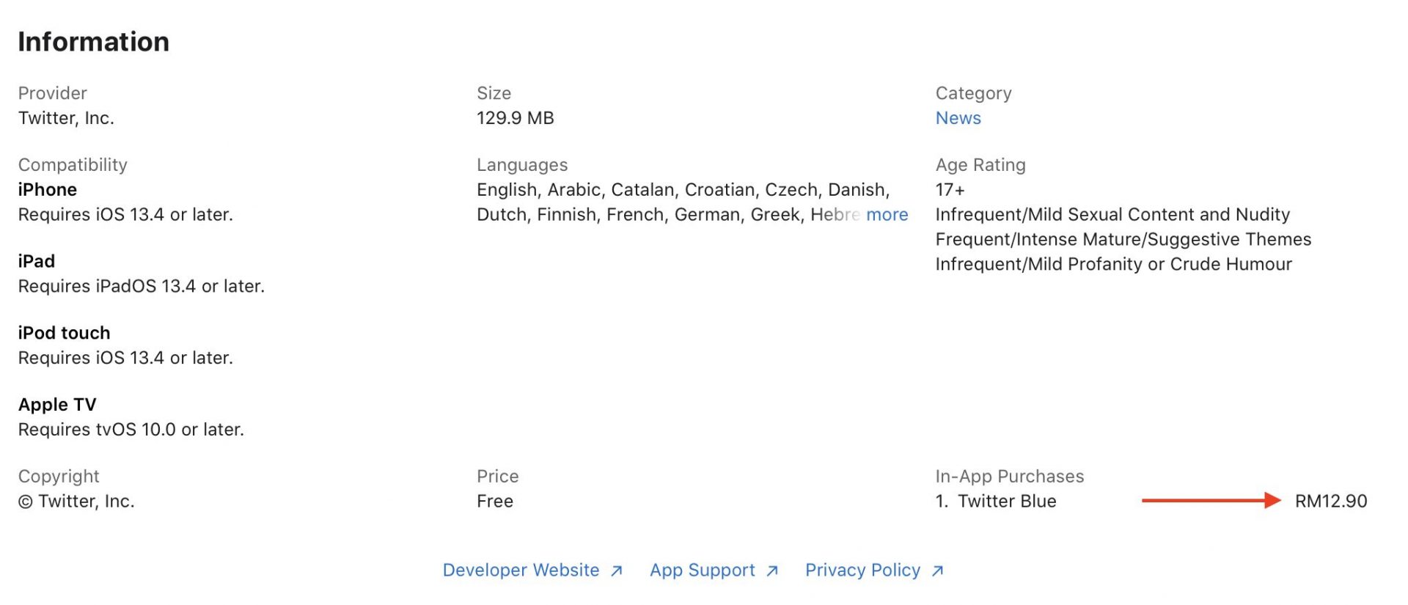Click the 'Compatibility' label
The height and width of the screenshot is (605, 1408).
point(73,165)
